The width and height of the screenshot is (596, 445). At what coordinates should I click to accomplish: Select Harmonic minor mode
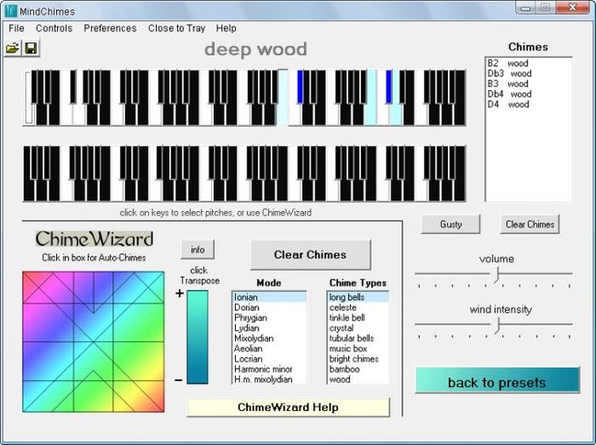pyautogui.click(x=269, y=369)
